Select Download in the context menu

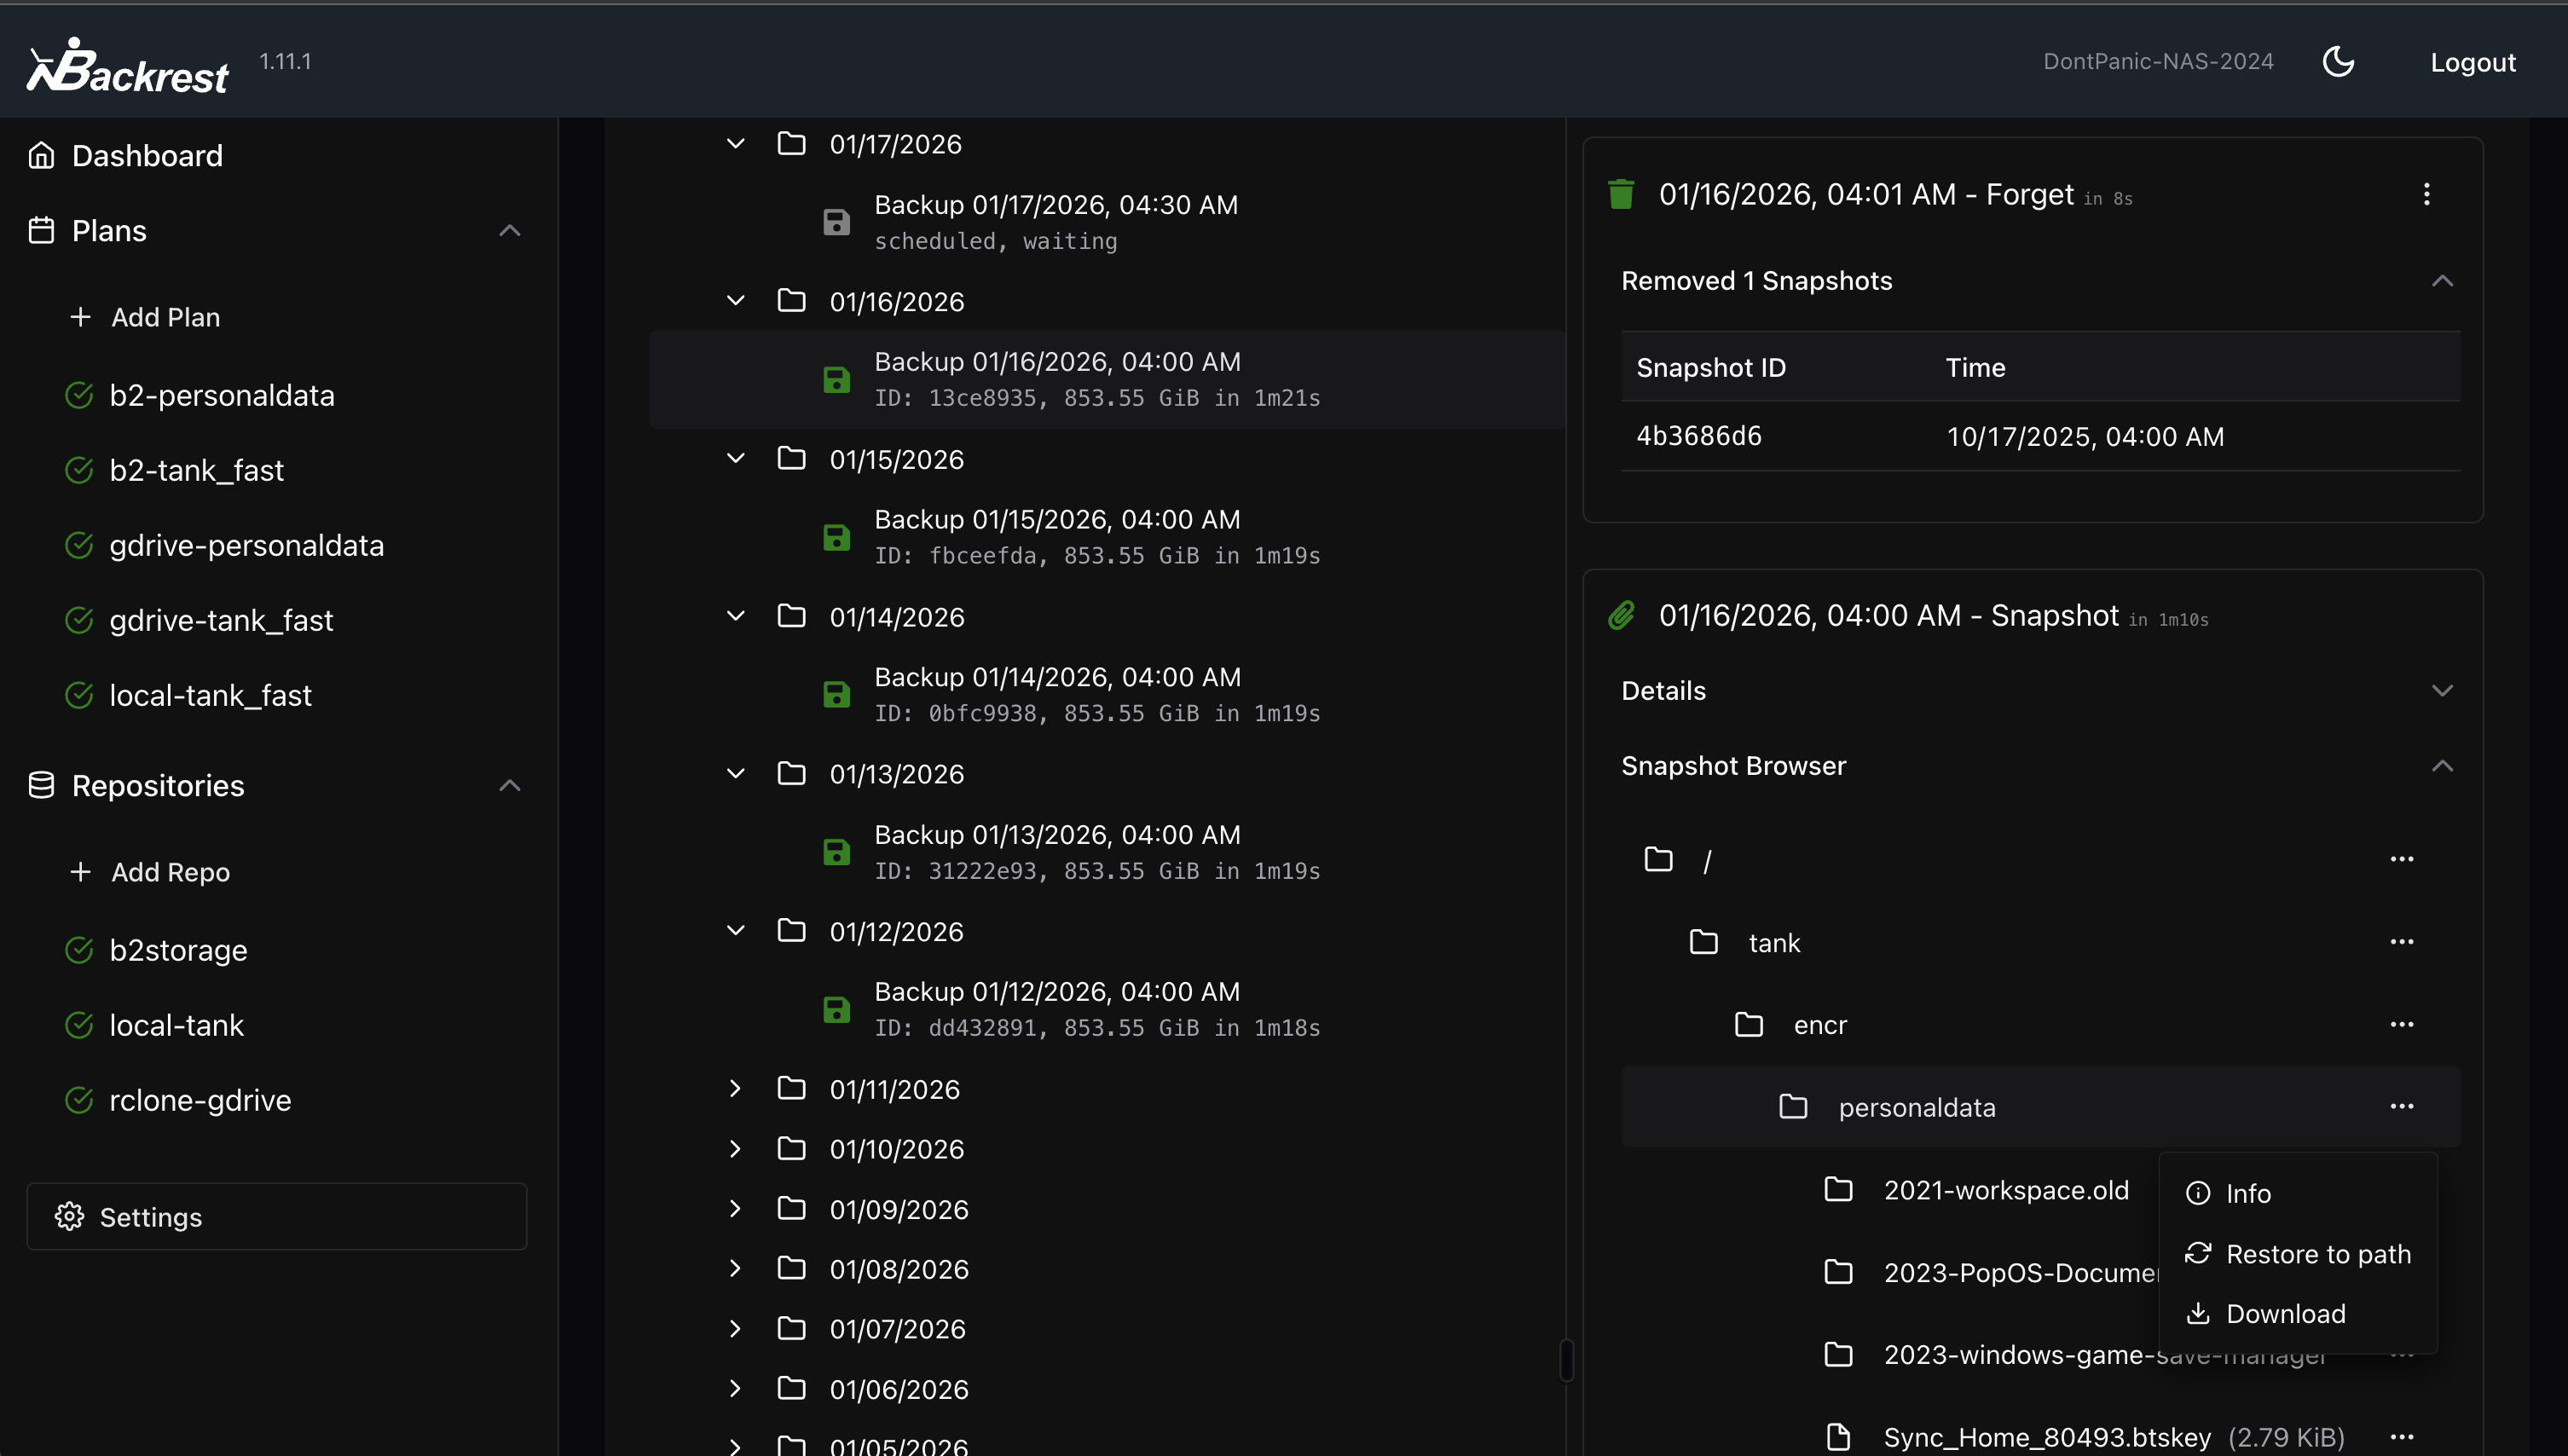point(2284,1314)
